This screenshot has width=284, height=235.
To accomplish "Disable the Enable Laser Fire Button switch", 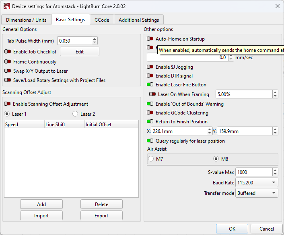I will (150, 85).
